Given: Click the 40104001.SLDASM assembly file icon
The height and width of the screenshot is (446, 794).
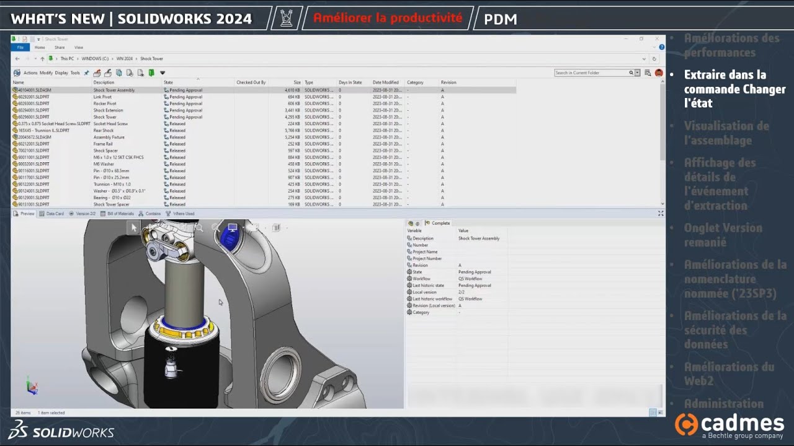Looking at the screenshot, I should (x=15, y=90).
